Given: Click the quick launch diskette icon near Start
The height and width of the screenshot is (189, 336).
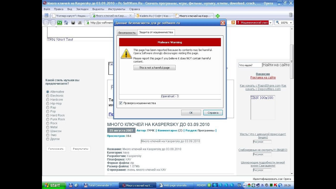Looking at the screenshot, I should (x=71, y=185).
